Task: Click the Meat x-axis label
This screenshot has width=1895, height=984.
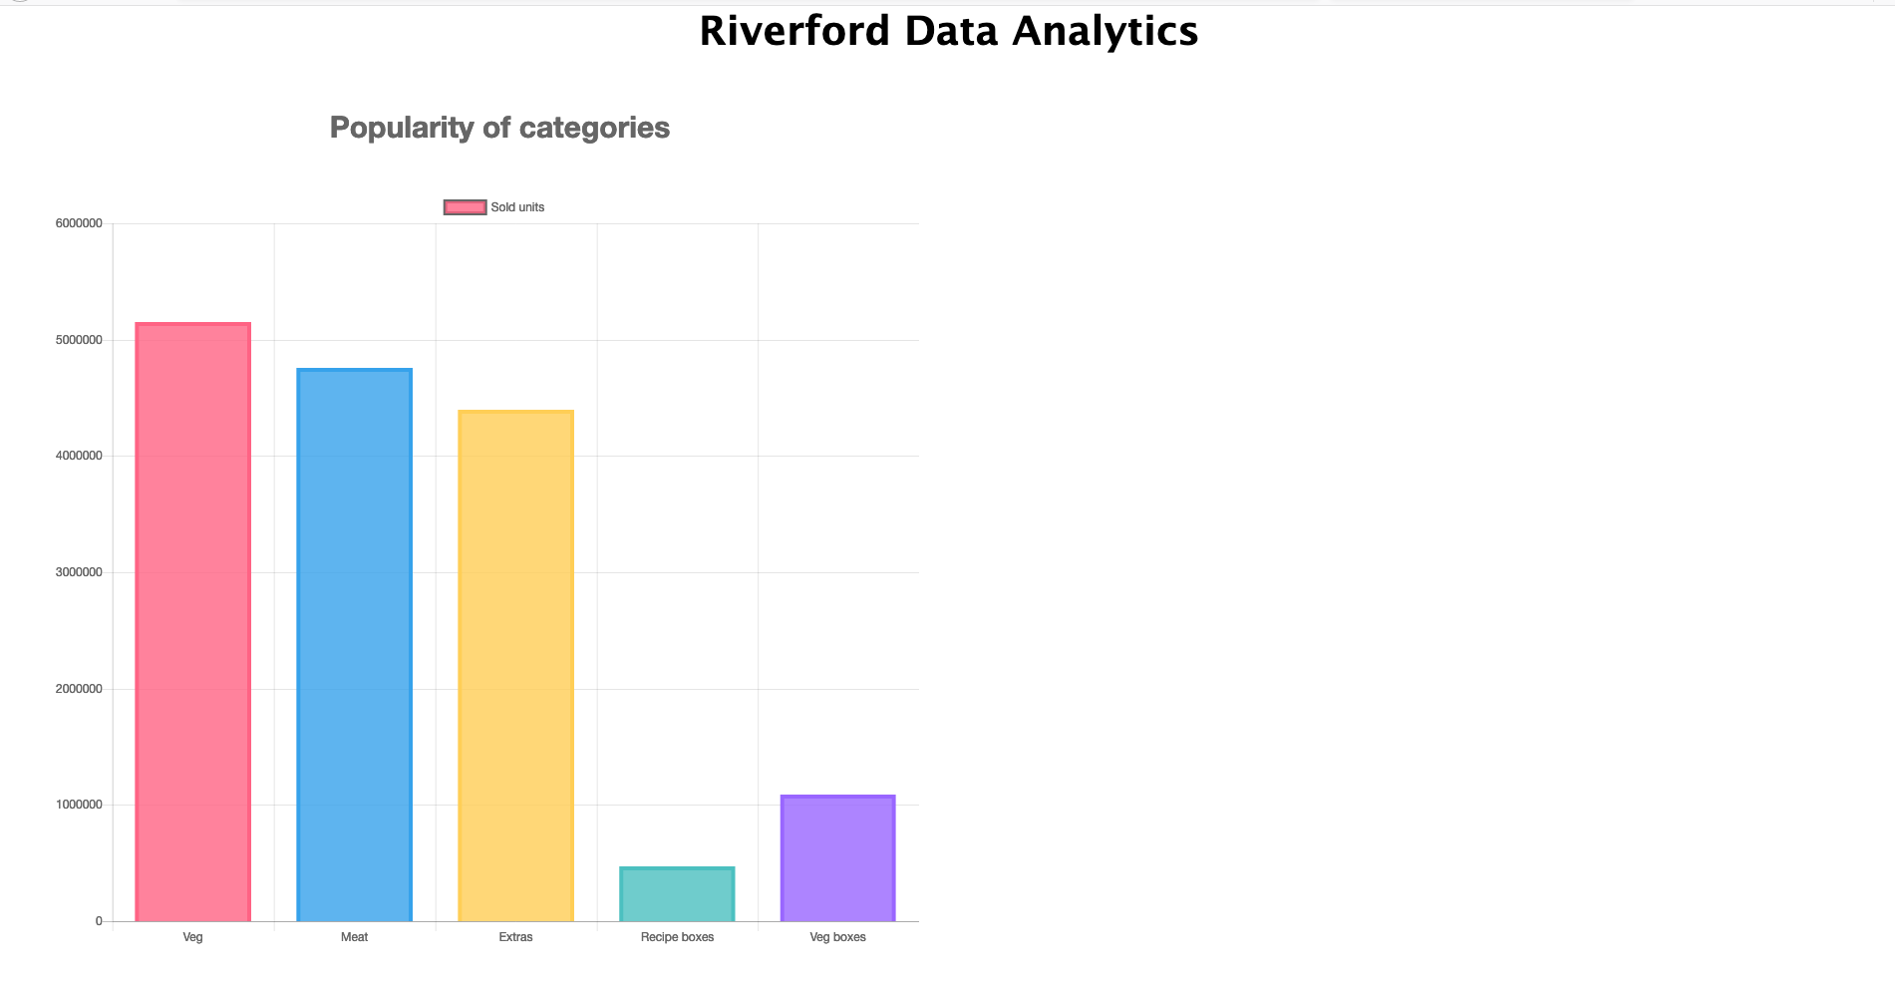Action: coord(354,937)
